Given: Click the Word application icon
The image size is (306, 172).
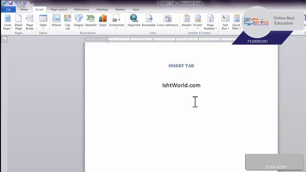Looking at the screenshot, I should (x=3, y=3).
